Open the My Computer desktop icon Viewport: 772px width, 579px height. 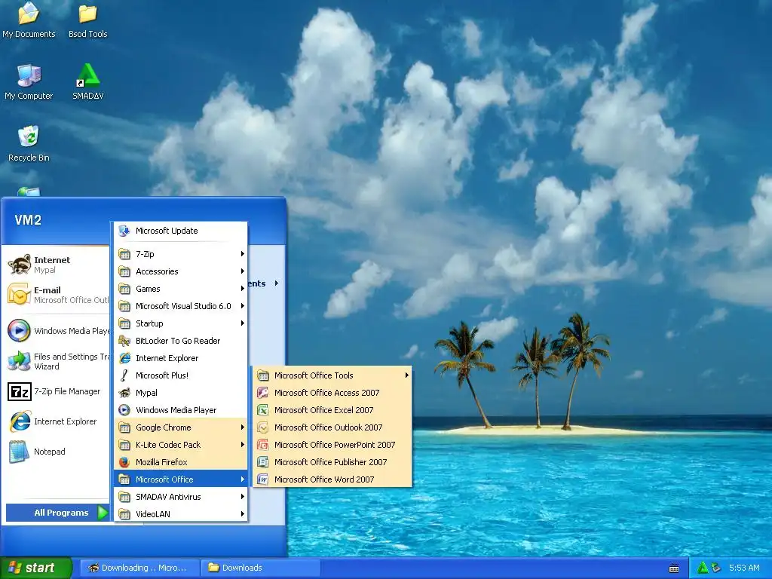pyautogui.click(x=29, y=81)
